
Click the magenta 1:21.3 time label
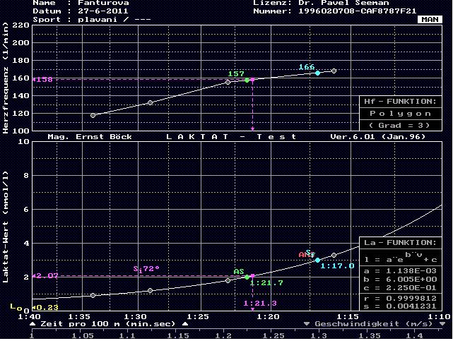[260, 303]
